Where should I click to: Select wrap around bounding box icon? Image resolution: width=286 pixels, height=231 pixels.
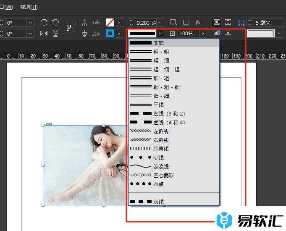point(228,22)
